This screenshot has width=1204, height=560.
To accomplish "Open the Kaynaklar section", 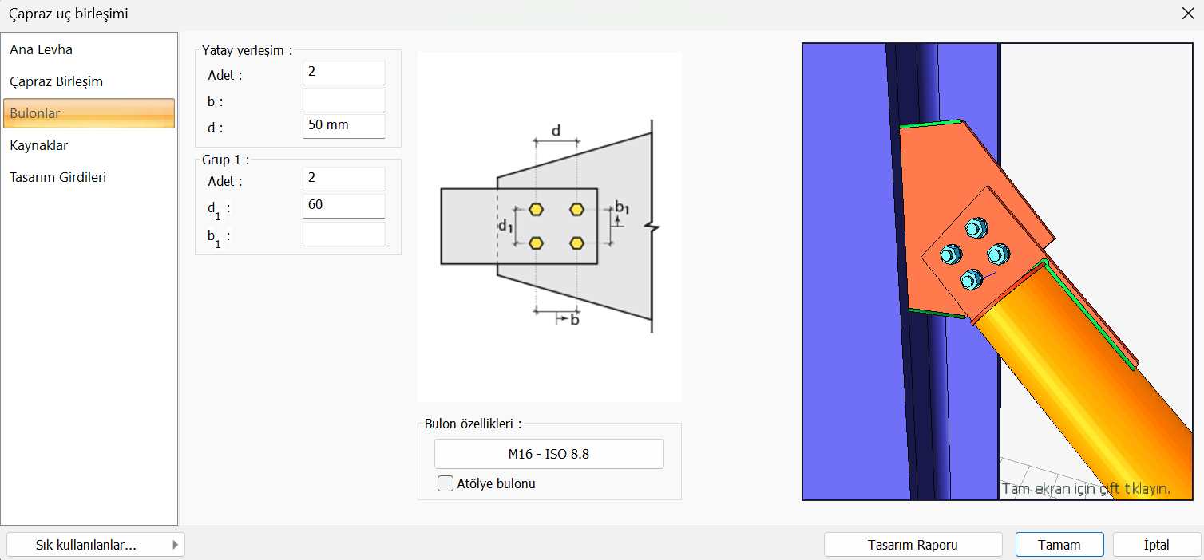I will tap(38, 145).
